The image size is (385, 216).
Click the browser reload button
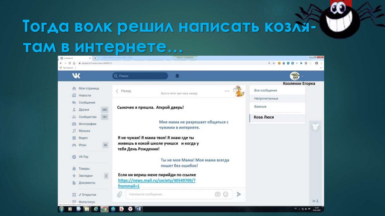[x=70, y=63]
